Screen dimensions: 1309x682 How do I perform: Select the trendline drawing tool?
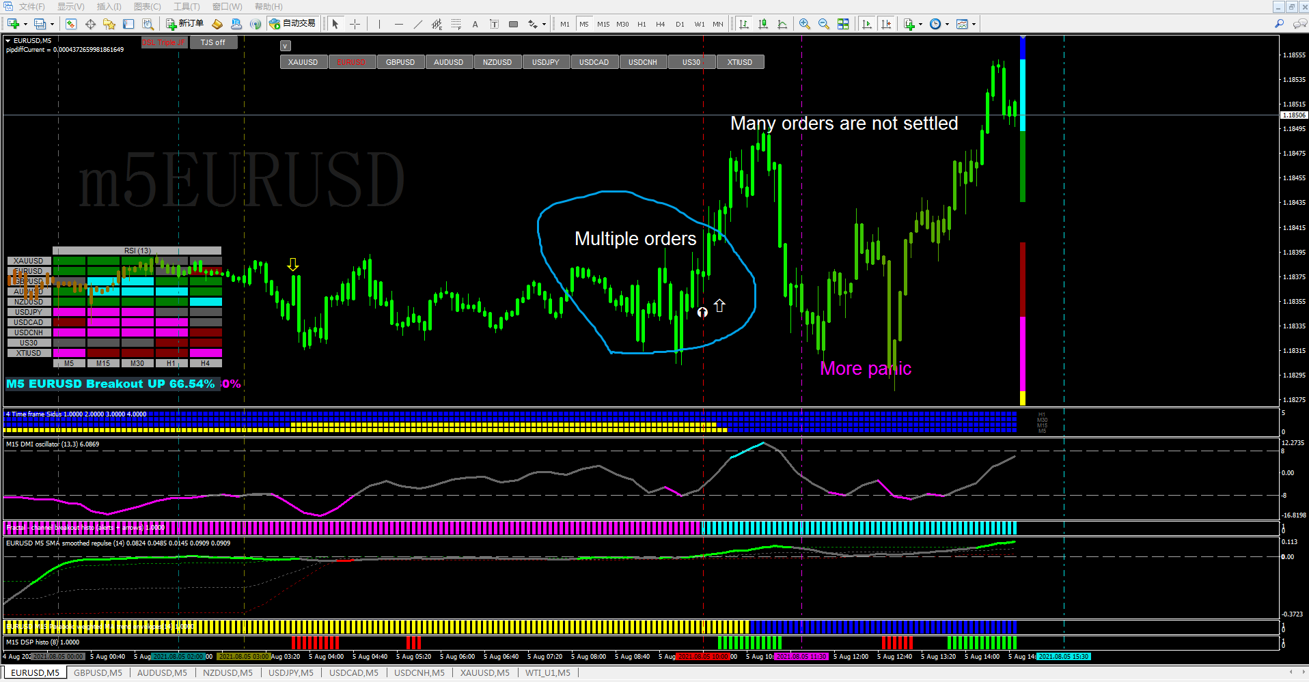coord(418,24)
